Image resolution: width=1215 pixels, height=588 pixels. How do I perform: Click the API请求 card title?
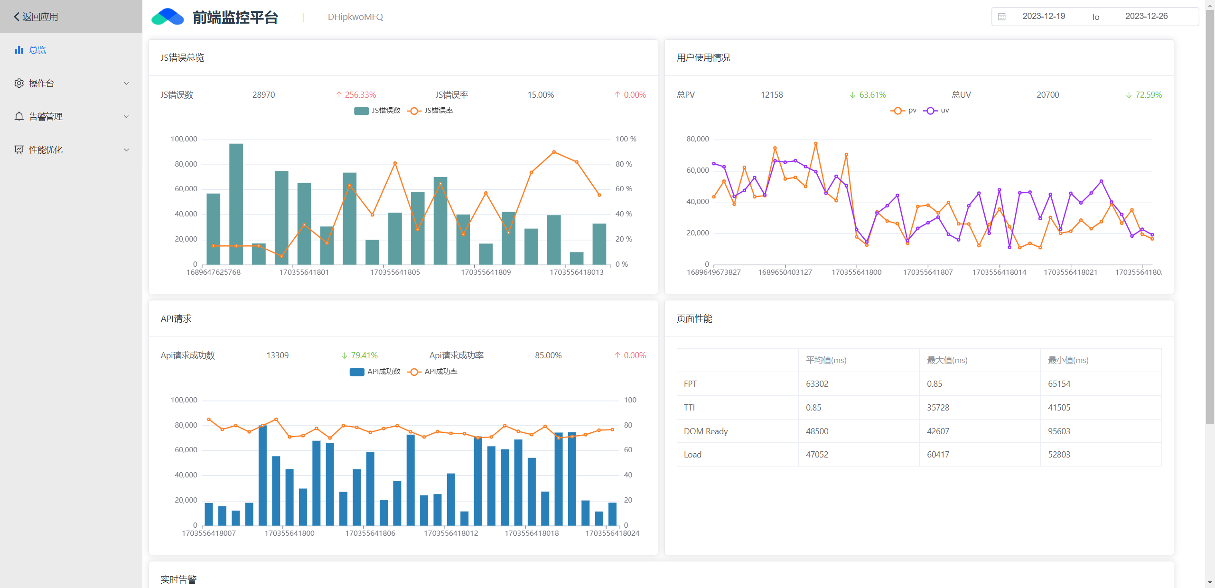(x=176, y=319)
